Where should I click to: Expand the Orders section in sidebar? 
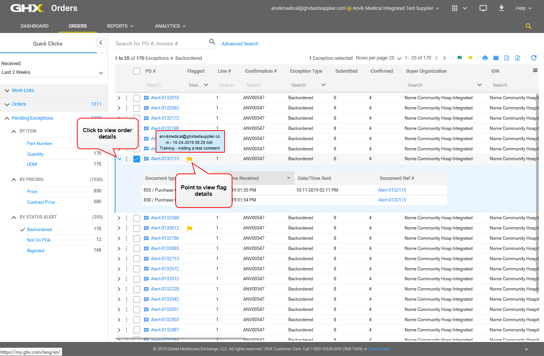pyautogui.click(x=7, y=104)
